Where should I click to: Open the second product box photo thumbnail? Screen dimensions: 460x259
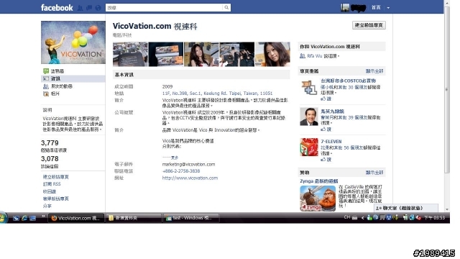[x=166, y=55]
